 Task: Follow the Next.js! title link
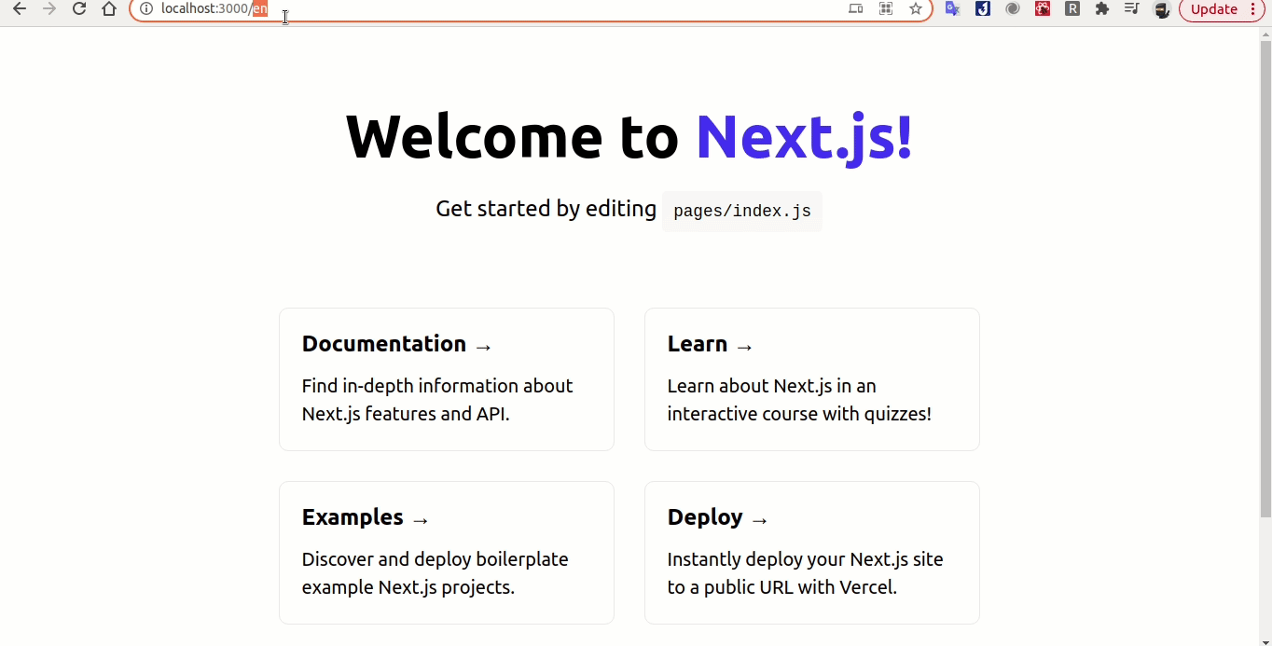click(804, 137)
